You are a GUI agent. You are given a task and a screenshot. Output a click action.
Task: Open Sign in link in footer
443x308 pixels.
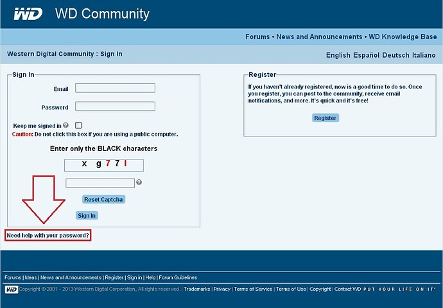pyautogui.click(x=134, y=277)
